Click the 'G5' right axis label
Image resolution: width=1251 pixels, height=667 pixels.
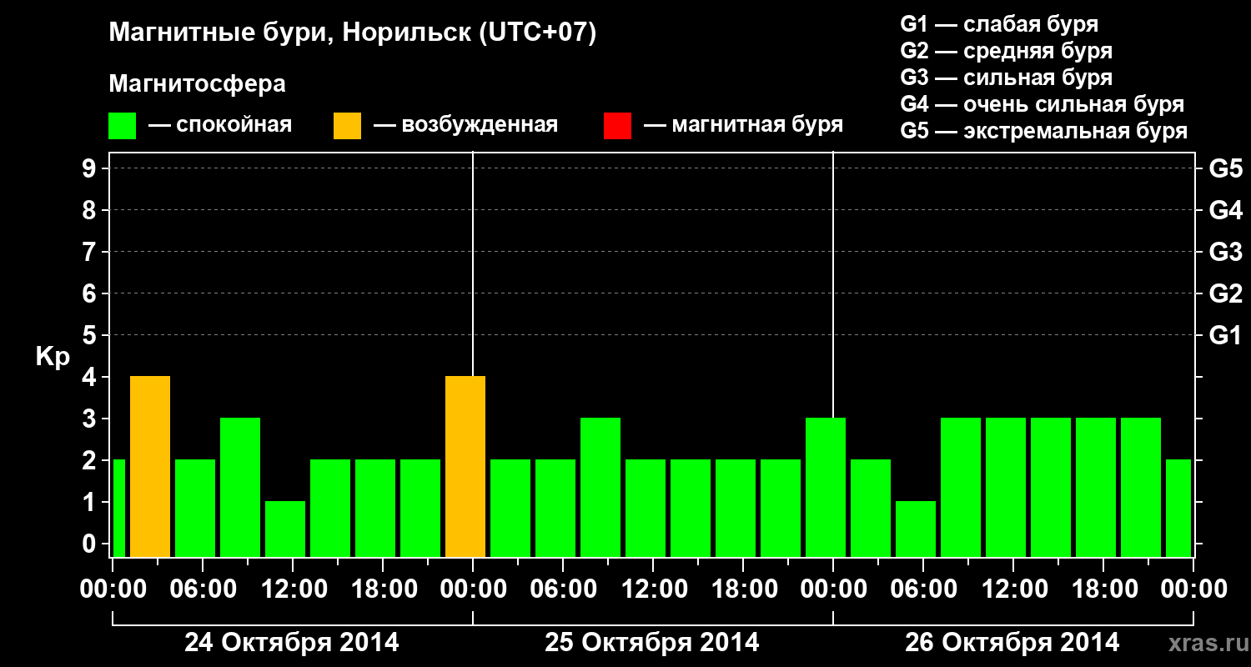pos(1226,168)
